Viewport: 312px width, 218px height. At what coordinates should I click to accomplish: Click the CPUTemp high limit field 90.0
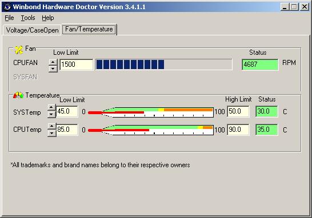(238, 130)
